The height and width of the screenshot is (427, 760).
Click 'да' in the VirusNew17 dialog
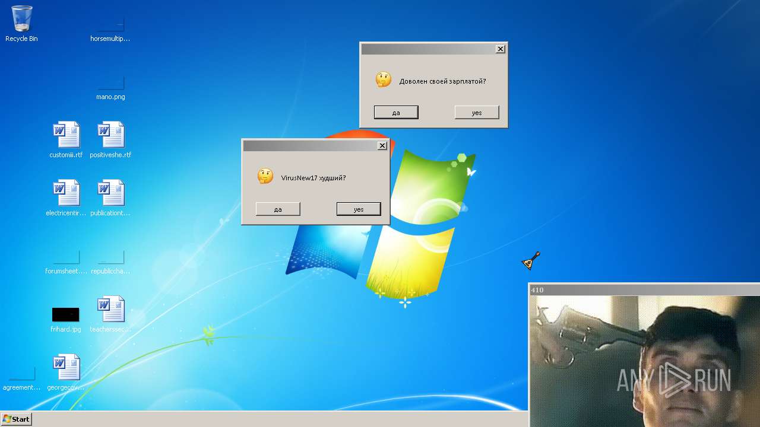[278, 209]
